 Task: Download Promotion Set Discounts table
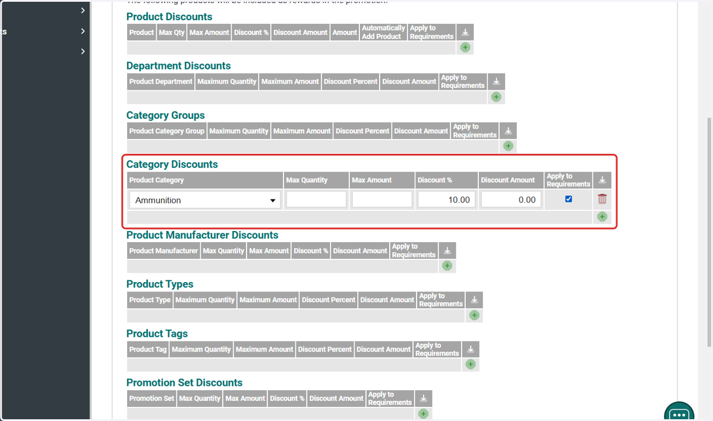[x=424, y=398]
